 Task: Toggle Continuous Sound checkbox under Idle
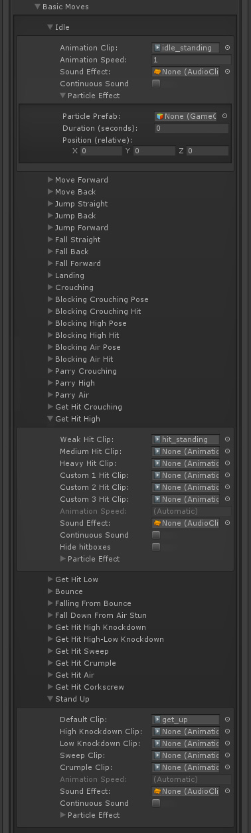(x=156, y=84)
